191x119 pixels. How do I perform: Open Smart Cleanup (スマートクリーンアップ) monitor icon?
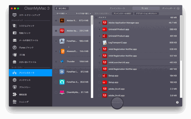point(15,15)
